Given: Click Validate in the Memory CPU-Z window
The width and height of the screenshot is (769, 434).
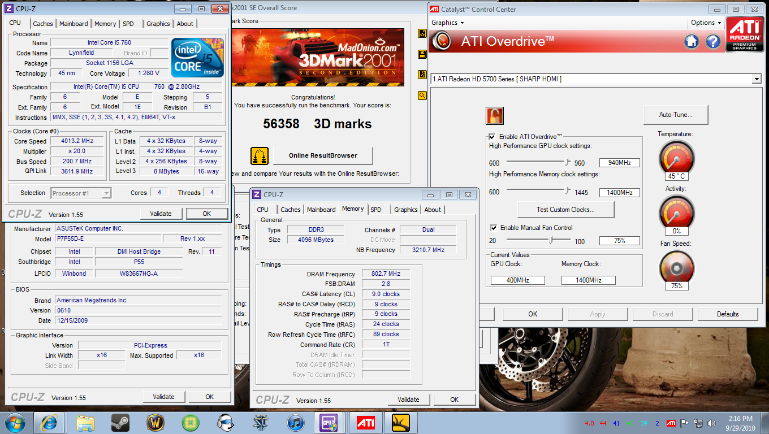Looking at the screenshot, I should (408, 400).
